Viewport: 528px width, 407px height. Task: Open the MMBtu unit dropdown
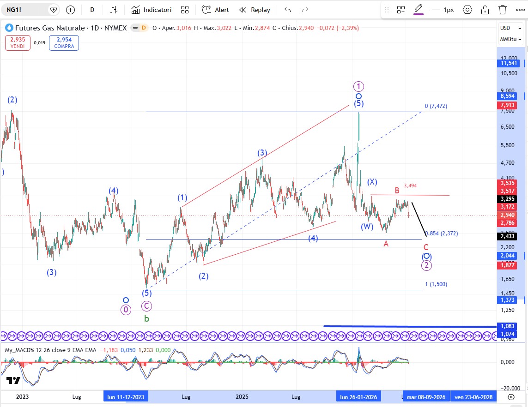click(x=510, y=39)
